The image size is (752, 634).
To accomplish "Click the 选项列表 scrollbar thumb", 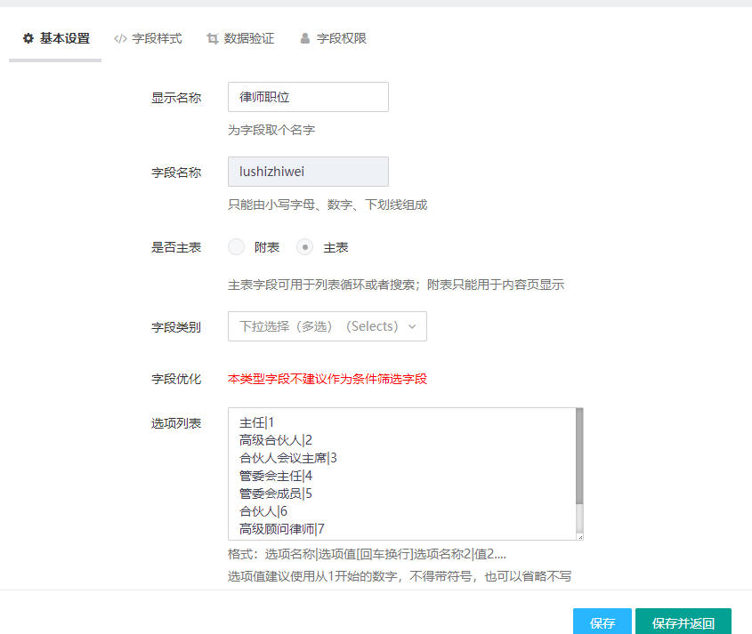I will pos(579,456).
